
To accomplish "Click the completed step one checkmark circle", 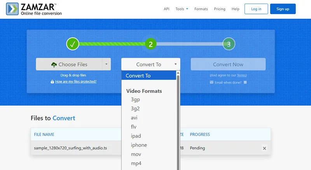I will point(73,44).
